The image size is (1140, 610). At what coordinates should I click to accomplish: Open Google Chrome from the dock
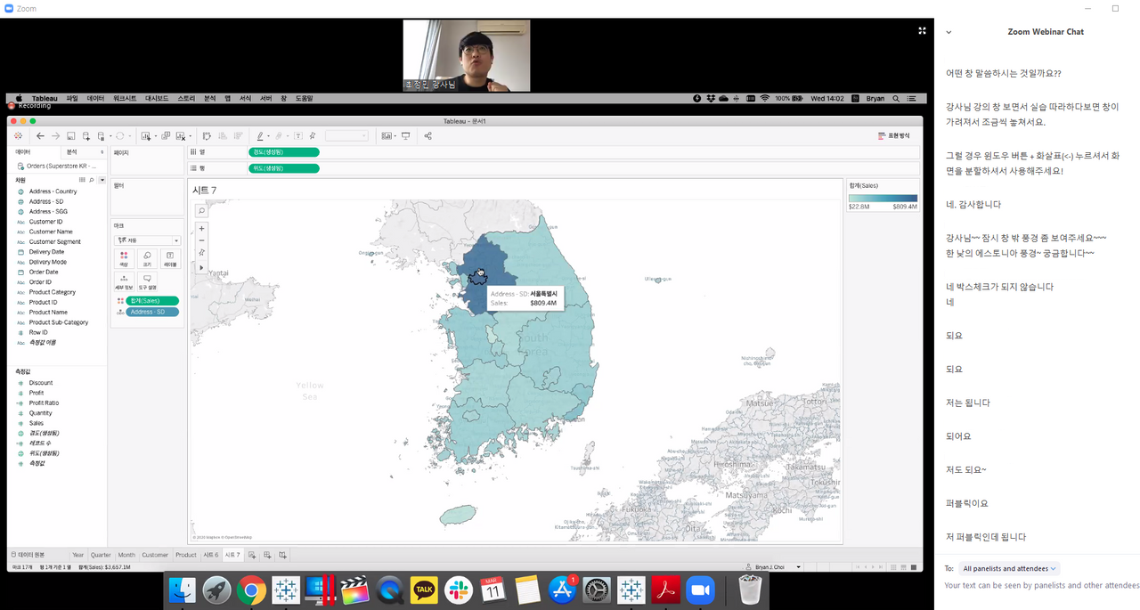(x=251, y=590)
